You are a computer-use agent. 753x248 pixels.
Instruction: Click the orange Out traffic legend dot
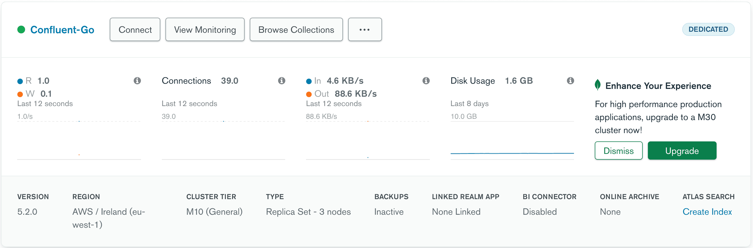[x=309, y=94]
